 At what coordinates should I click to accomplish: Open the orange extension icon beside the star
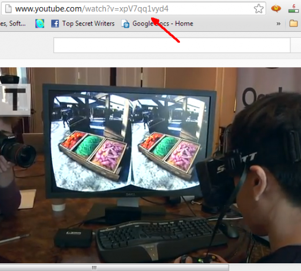pos(276,8)
